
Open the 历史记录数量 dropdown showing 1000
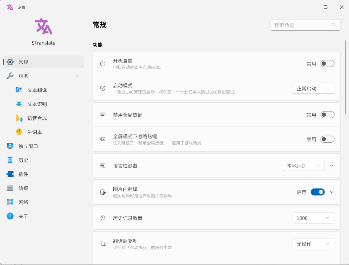pyautogui.click(x=313, y=218)
